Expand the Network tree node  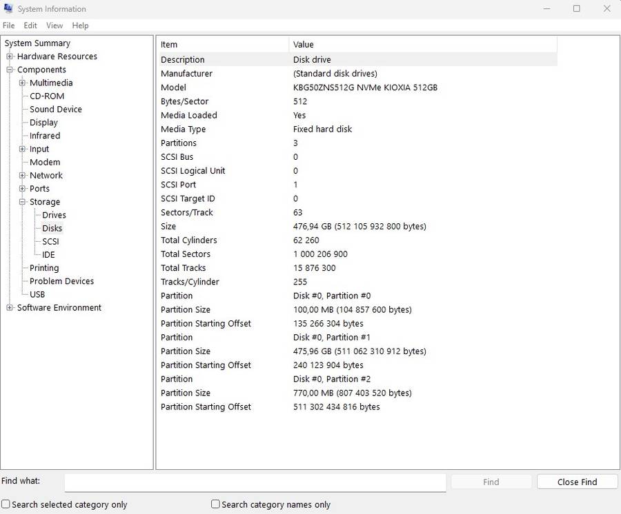(x=22, y=176)
